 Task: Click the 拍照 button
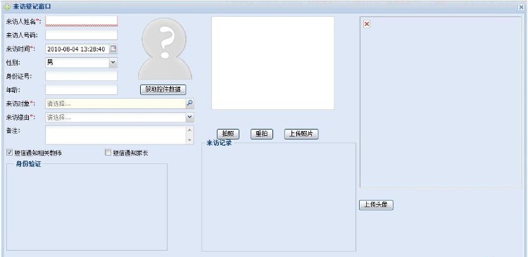click(x=228, y=134)
